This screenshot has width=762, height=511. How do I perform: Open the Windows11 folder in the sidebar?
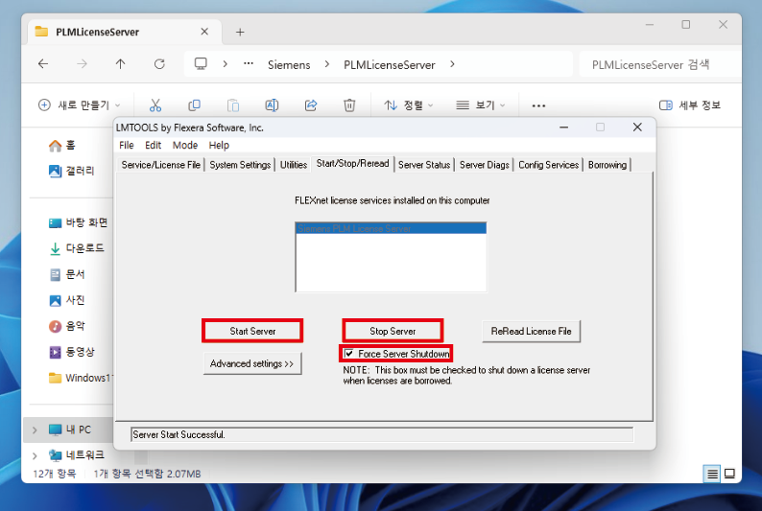[x=81, y=378]
